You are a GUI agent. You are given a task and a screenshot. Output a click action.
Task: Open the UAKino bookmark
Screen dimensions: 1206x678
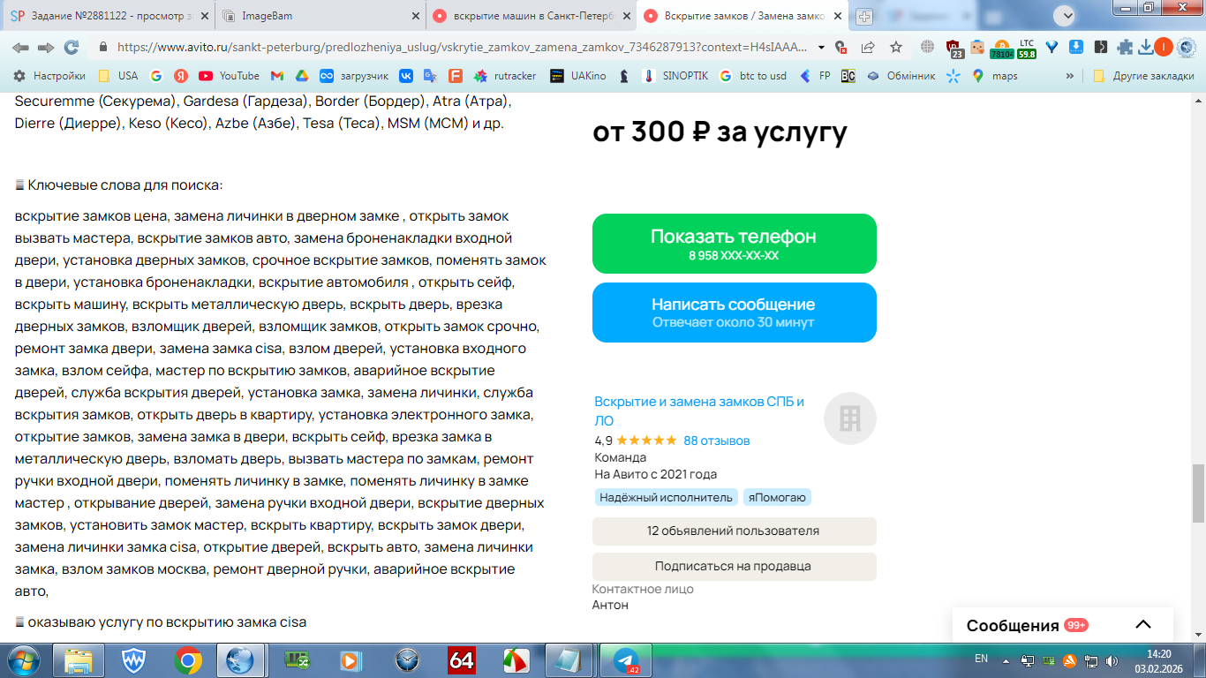pyautogui.click(x=578, y=76)
